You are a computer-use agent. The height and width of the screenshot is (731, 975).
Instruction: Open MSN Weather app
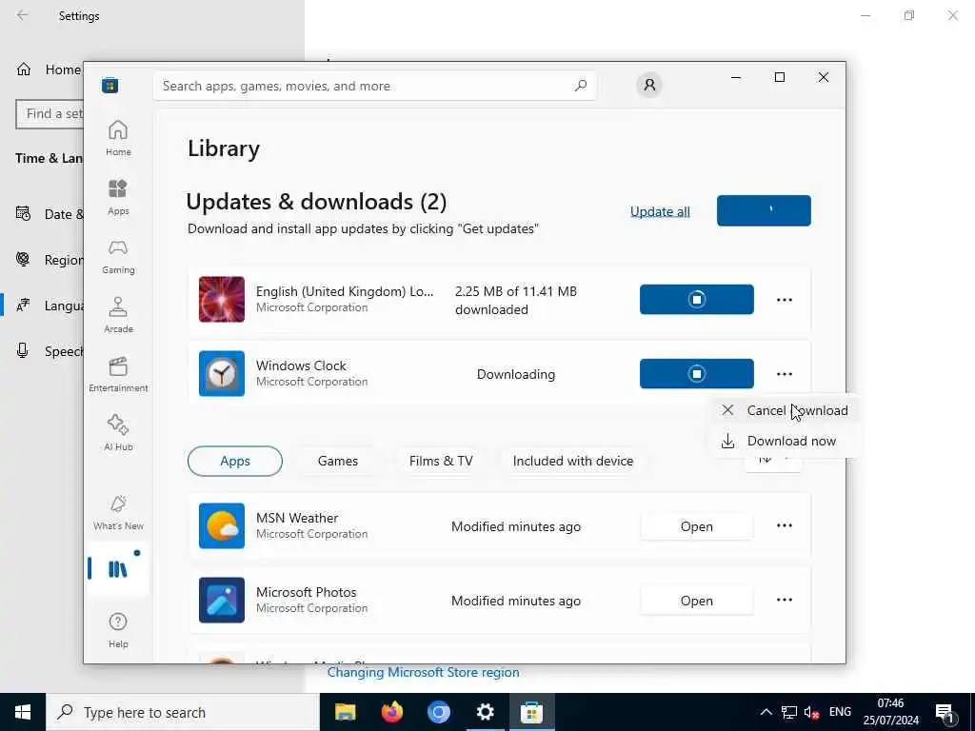pyautogui.click(x=696, y=526)
